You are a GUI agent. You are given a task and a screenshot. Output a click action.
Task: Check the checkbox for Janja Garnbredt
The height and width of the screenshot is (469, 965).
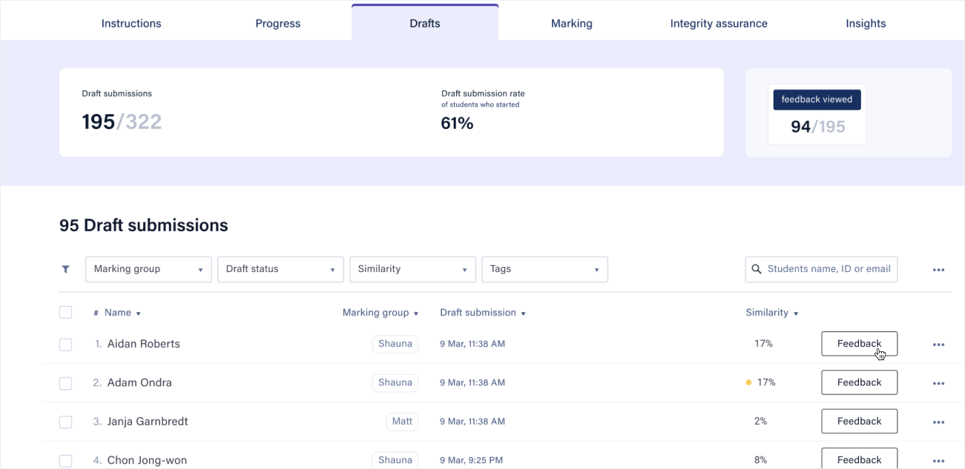coord(65,421)
